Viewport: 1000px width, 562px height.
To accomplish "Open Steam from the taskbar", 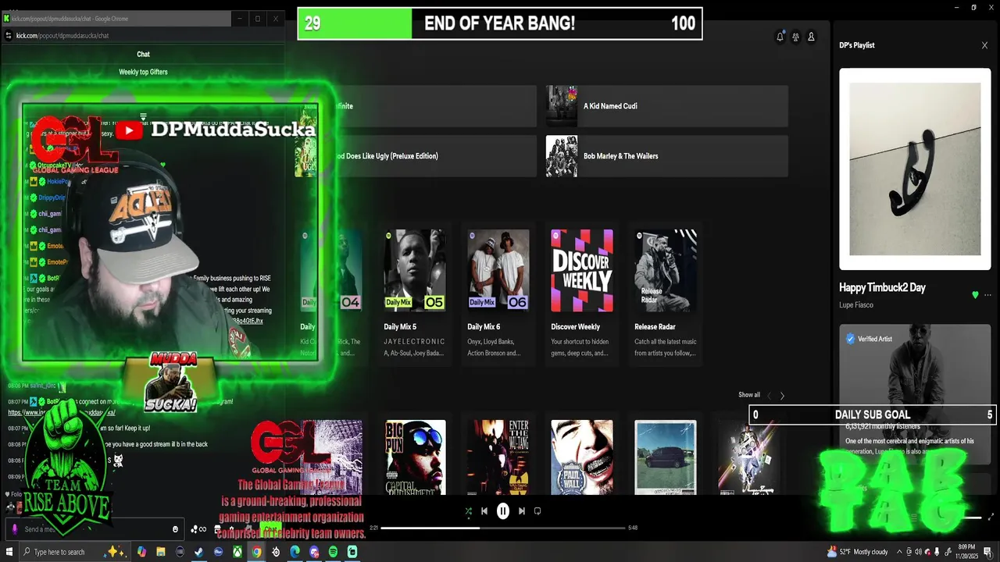I will tap(198, 552).
